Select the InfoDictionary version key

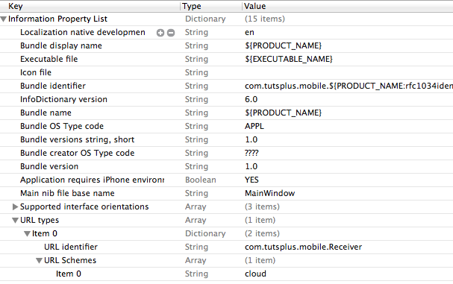pos(63,99)
